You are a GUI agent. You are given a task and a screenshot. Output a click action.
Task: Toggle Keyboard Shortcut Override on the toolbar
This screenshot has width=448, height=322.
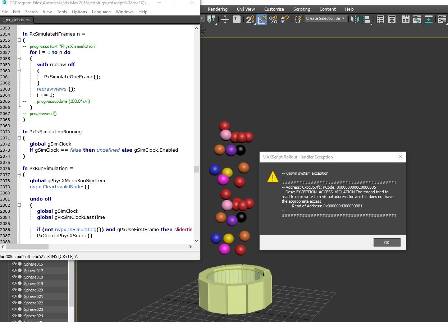[236, 19]
